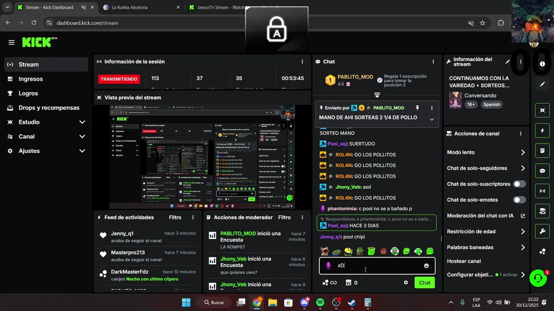Image resolution: width=554 pixels, height=311 pixels.
Task: Go to Drops y recompensas in sidebar
Action: pyautogui.click(x=46, y=108)
